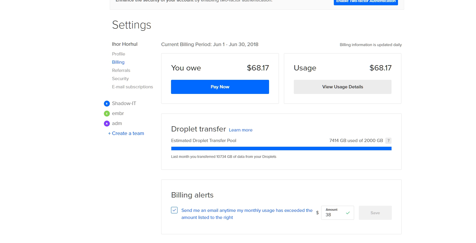The height and width of the screenshot is (243, 476).
Task: Uncheck the billing alert email checkbox
Action: tap(174, 210)
